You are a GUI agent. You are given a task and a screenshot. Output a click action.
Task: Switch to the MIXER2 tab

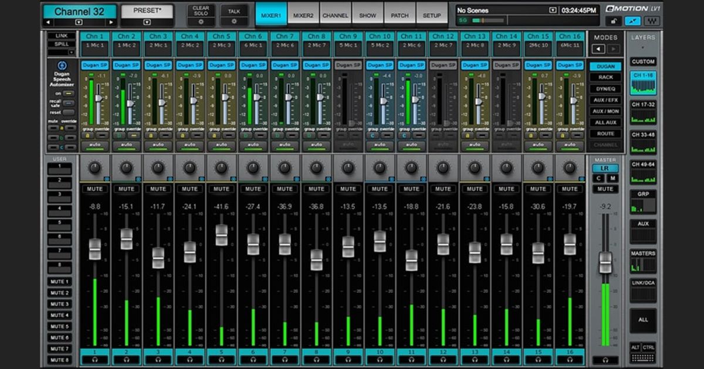[304, 15]
